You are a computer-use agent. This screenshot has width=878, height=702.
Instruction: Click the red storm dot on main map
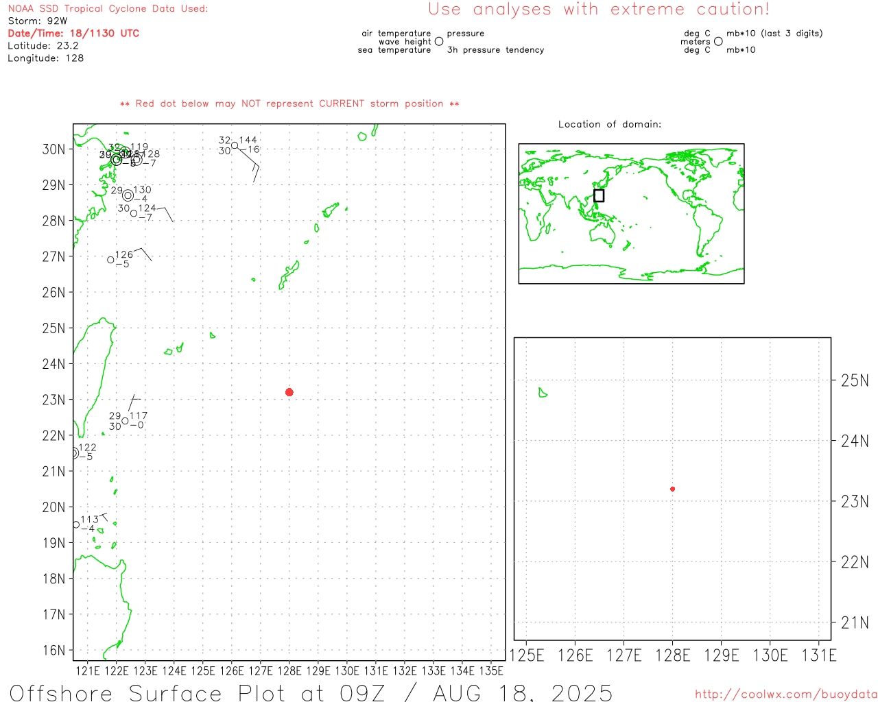(289, 392)
